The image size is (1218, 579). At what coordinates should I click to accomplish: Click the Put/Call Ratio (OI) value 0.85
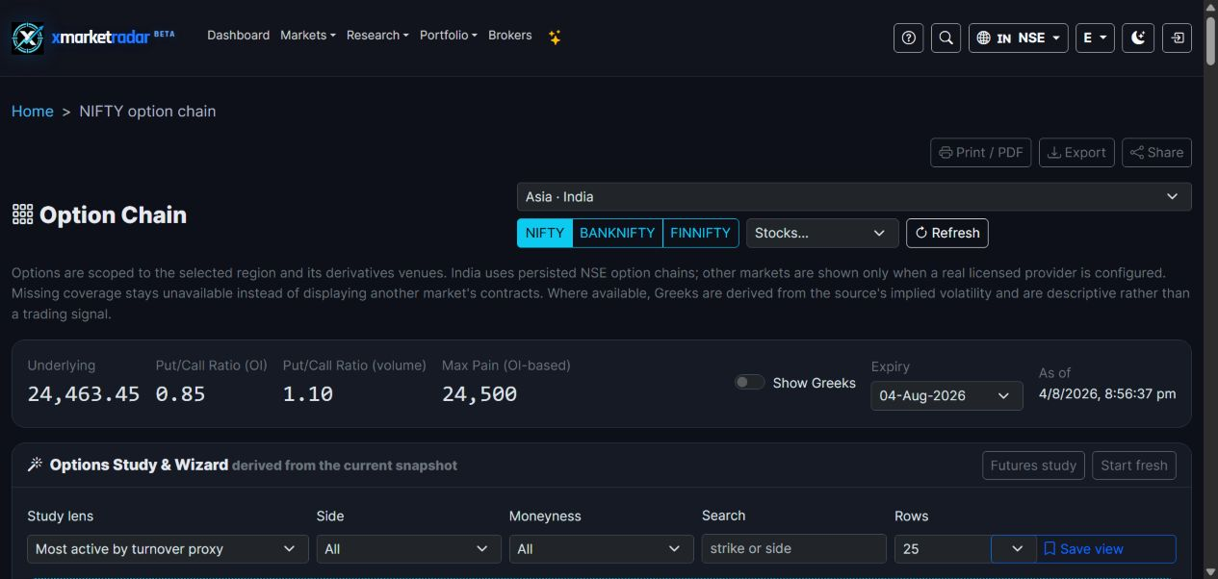pos(180,393)
